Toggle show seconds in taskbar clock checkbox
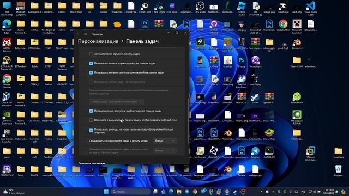This screenshot has width=349, height=196. coord(91,131)
